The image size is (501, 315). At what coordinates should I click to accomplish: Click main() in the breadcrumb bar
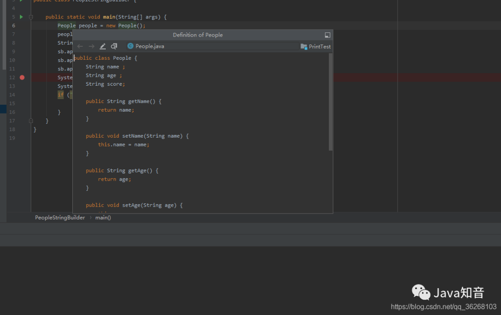click(x=103, y=218)
